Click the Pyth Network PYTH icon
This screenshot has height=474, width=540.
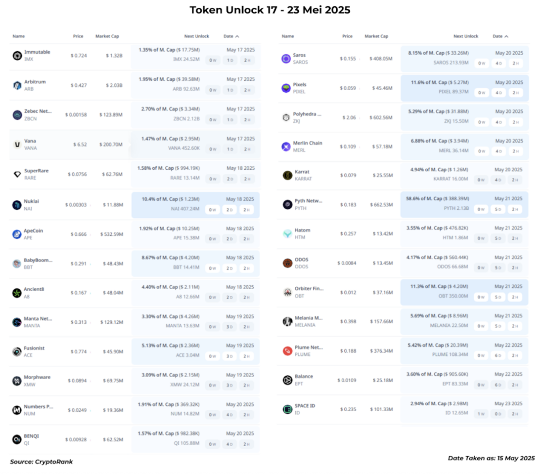[287, 205]
